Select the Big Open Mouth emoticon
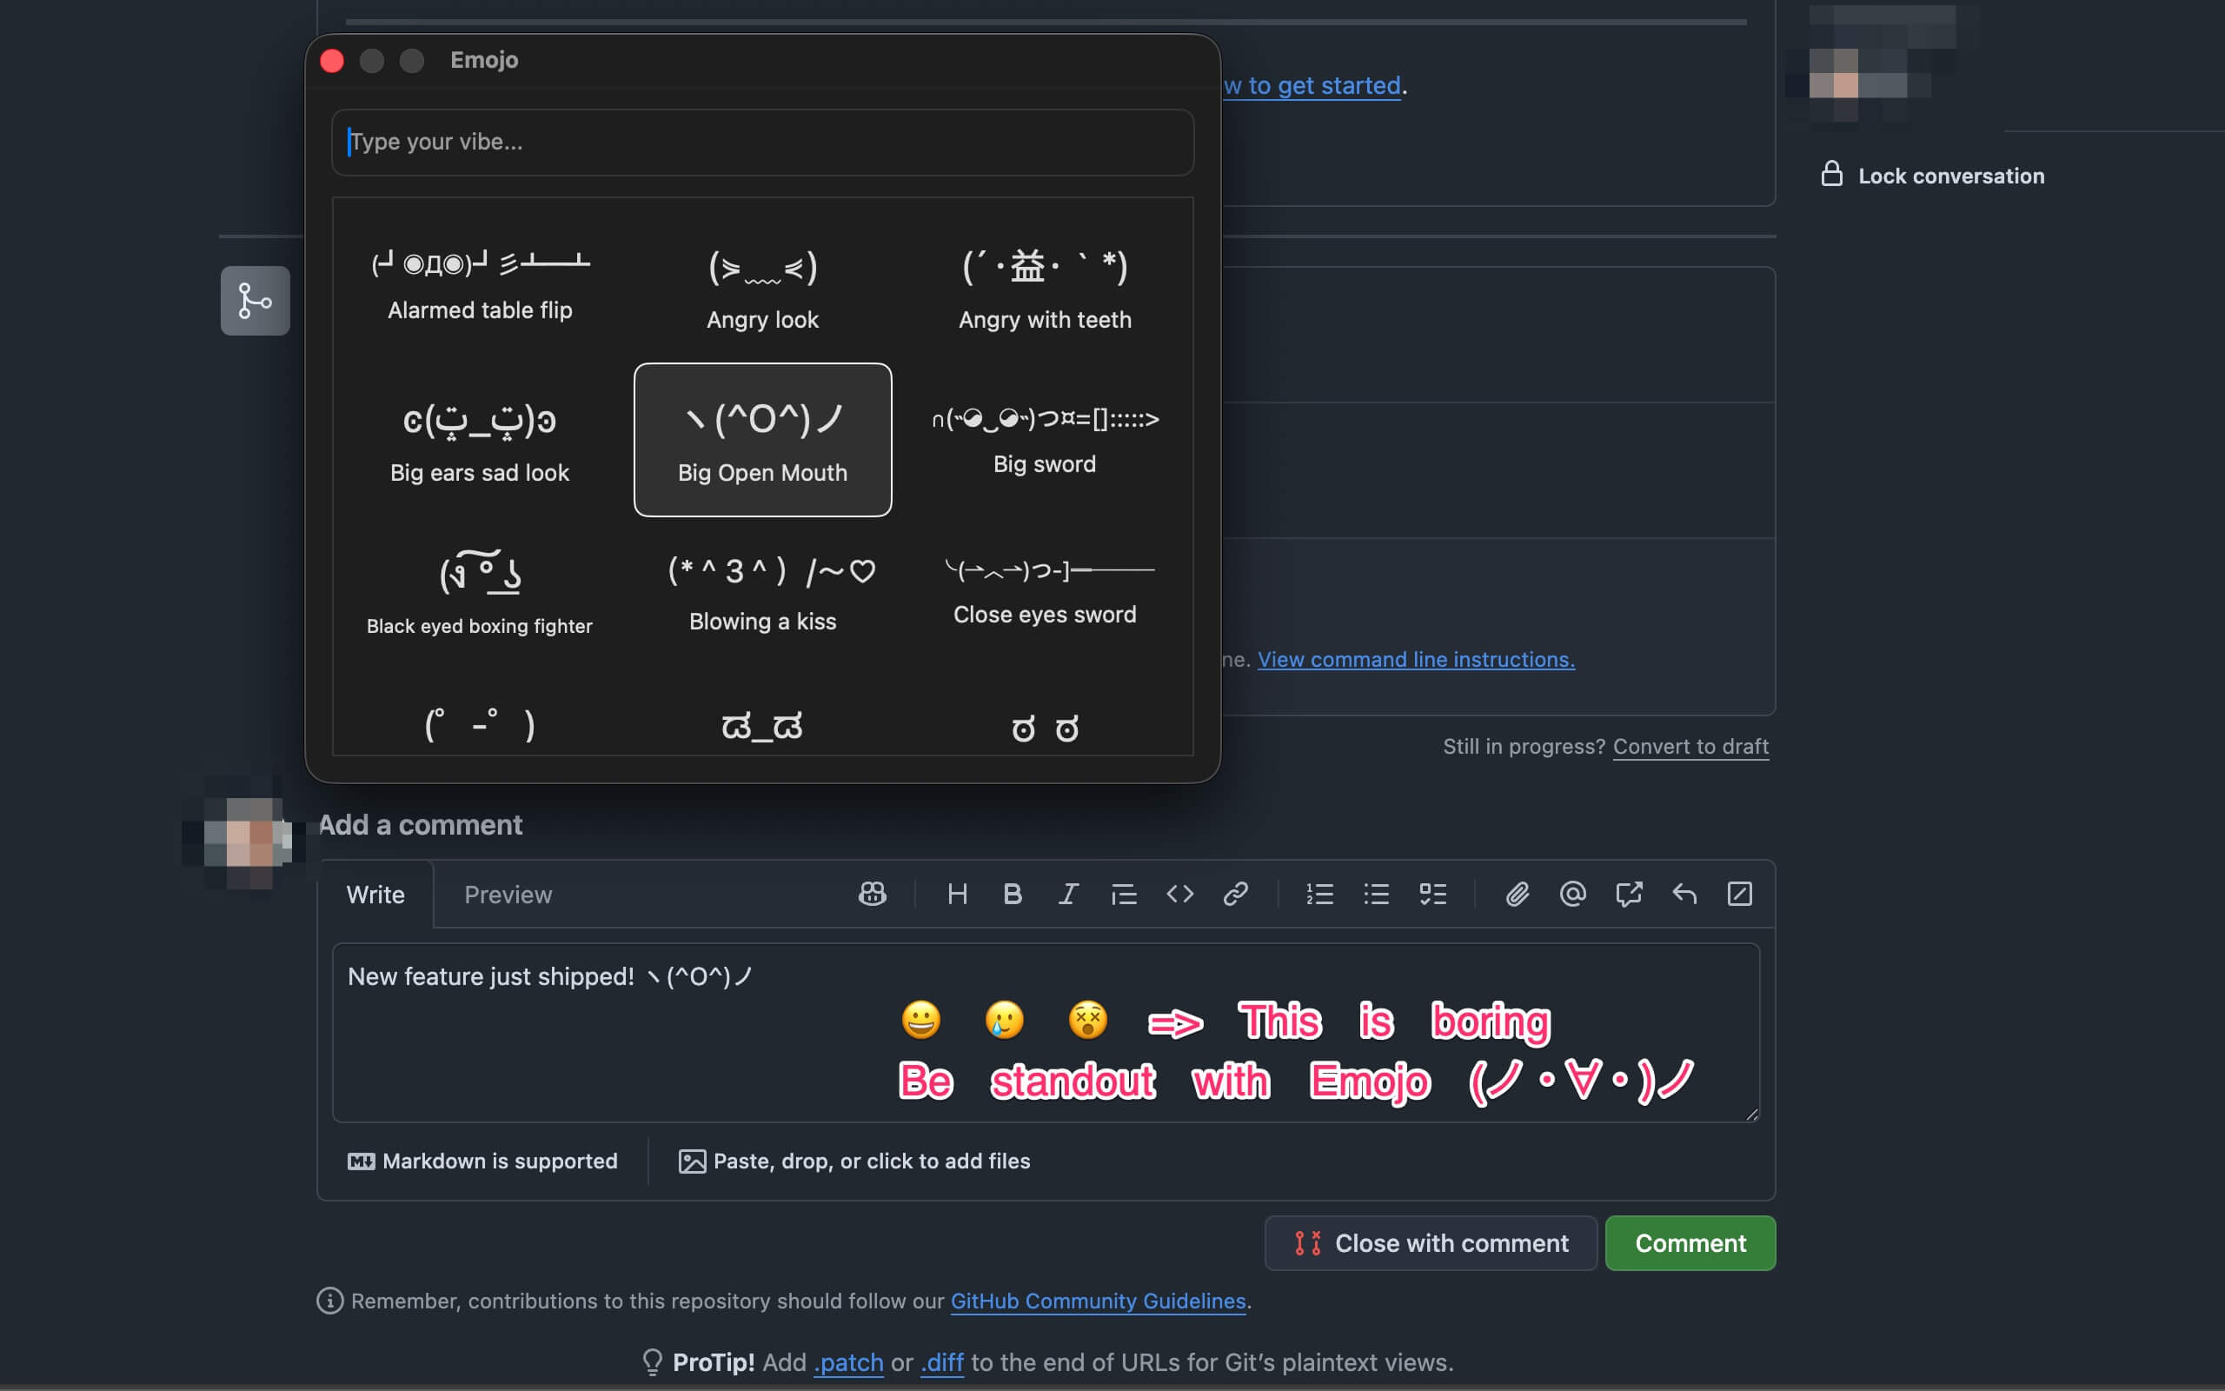The image size is (2225, 1391). click(x=762, y=440)
